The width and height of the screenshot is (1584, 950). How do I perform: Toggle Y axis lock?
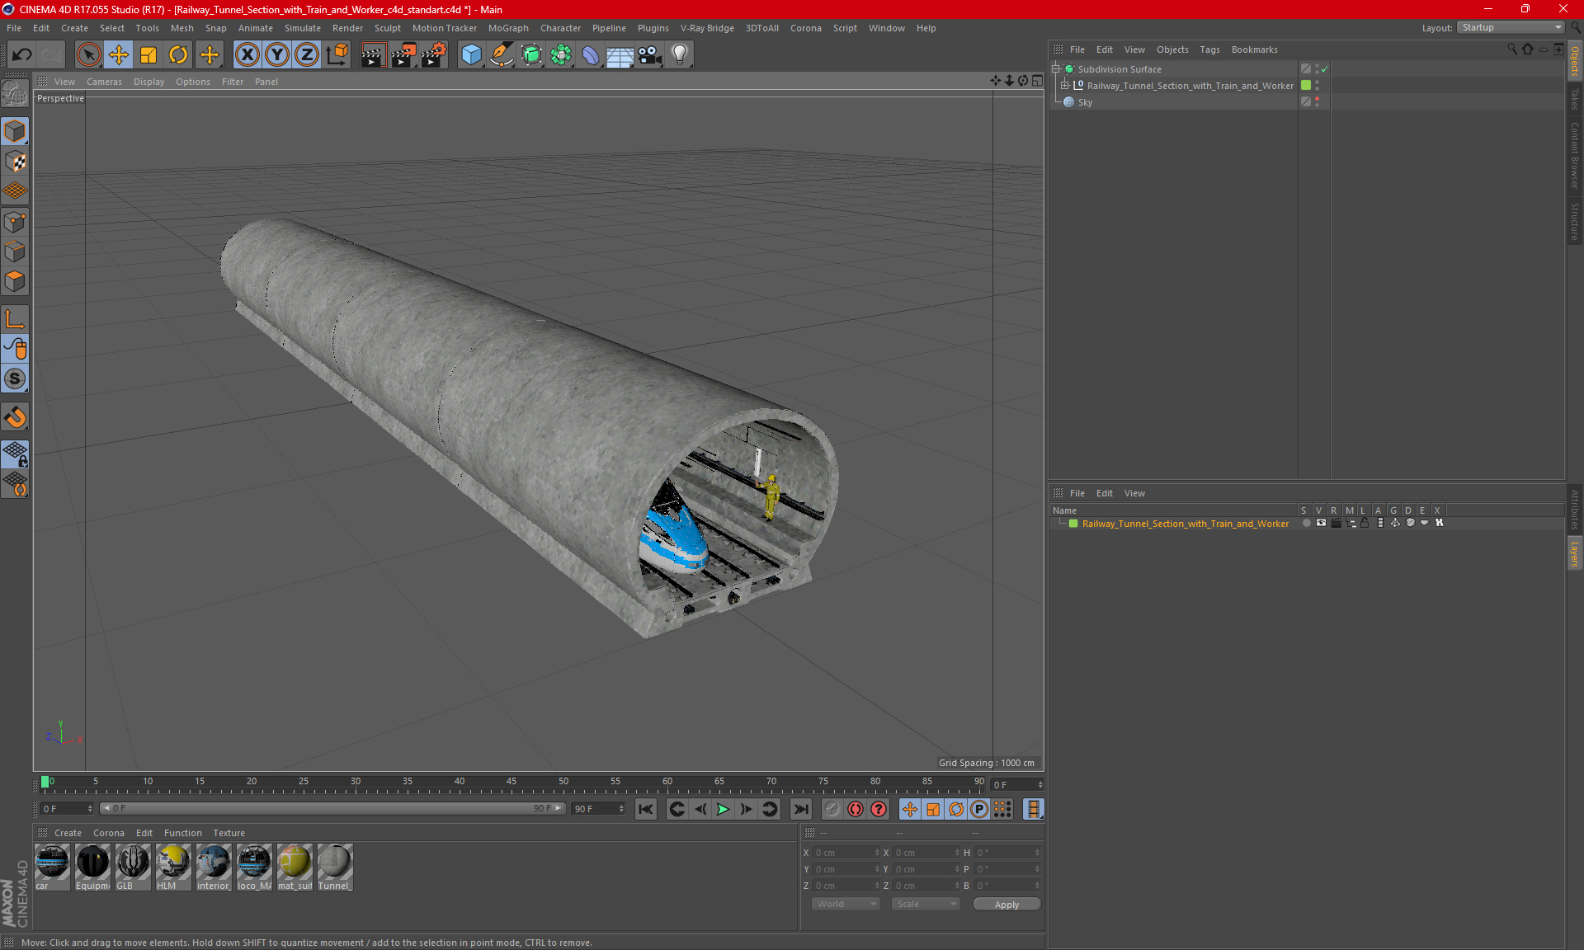coord(277,55)
